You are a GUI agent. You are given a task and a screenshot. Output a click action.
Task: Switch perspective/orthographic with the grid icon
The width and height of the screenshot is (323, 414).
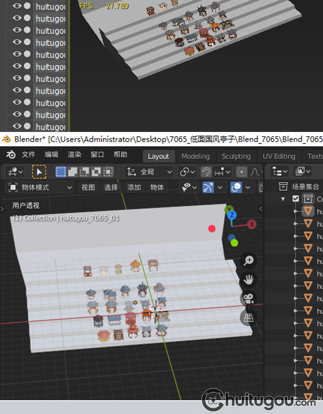tap(248, 318)
